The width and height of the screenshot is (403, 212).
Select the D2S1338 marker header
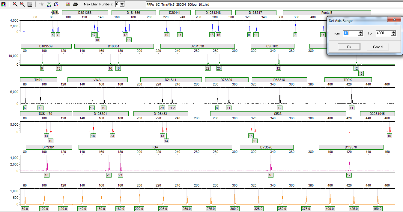click(x=197, y=46)
